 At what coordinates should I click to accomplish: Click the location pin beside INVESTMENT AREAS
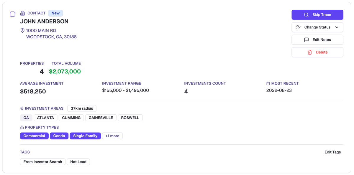[21, 108]
